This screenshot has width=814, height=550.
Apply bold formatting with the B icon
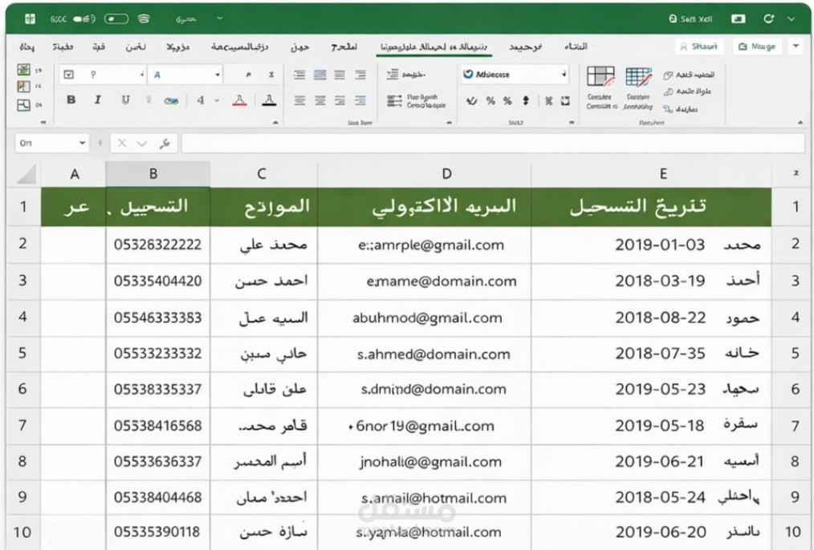coord(71,100)
